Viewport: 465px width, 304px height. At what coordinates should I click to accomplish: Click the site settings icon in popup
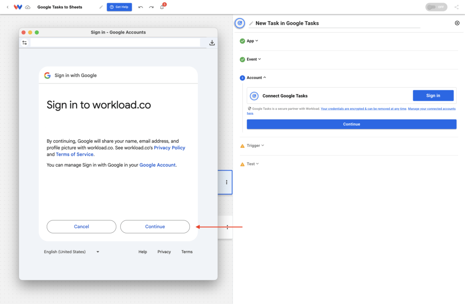point(25,43)
